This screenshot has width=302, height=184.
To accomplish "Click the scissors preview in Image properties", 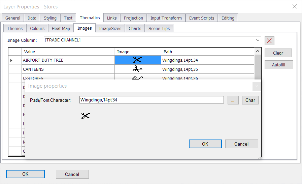I will point(86,116).
